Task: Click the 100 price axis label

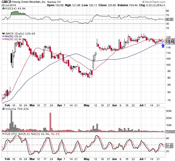Action: point(168,65)
